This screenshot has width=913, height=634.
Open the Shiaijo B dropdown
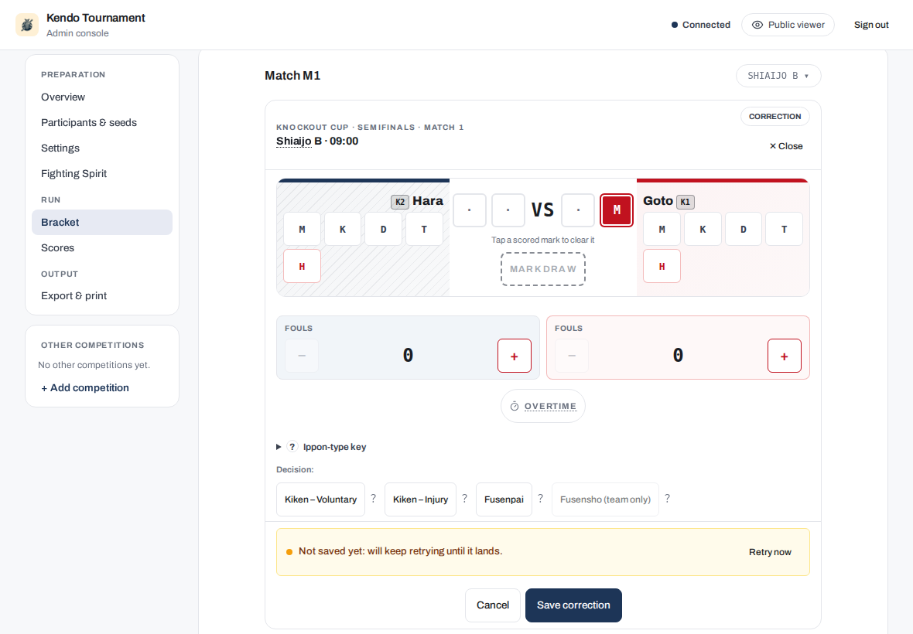click(x=778, y=76)
